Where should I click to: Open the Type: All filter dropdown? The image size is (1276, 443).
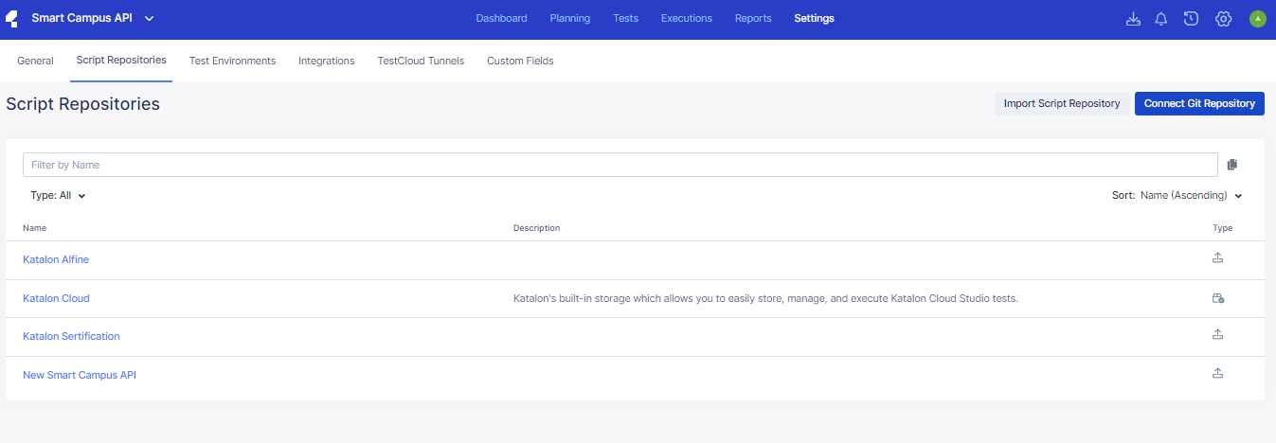click(58, 196)
